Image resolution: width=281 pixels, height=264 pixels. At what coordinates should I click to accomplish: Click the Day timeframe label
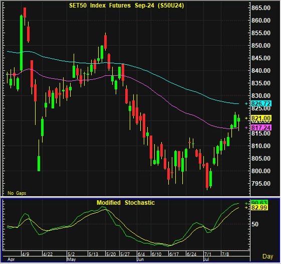click(268, 256)
